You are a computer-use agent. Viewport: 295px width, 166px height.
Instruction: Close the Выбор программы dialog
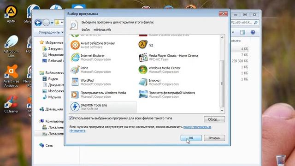(223, 13)
